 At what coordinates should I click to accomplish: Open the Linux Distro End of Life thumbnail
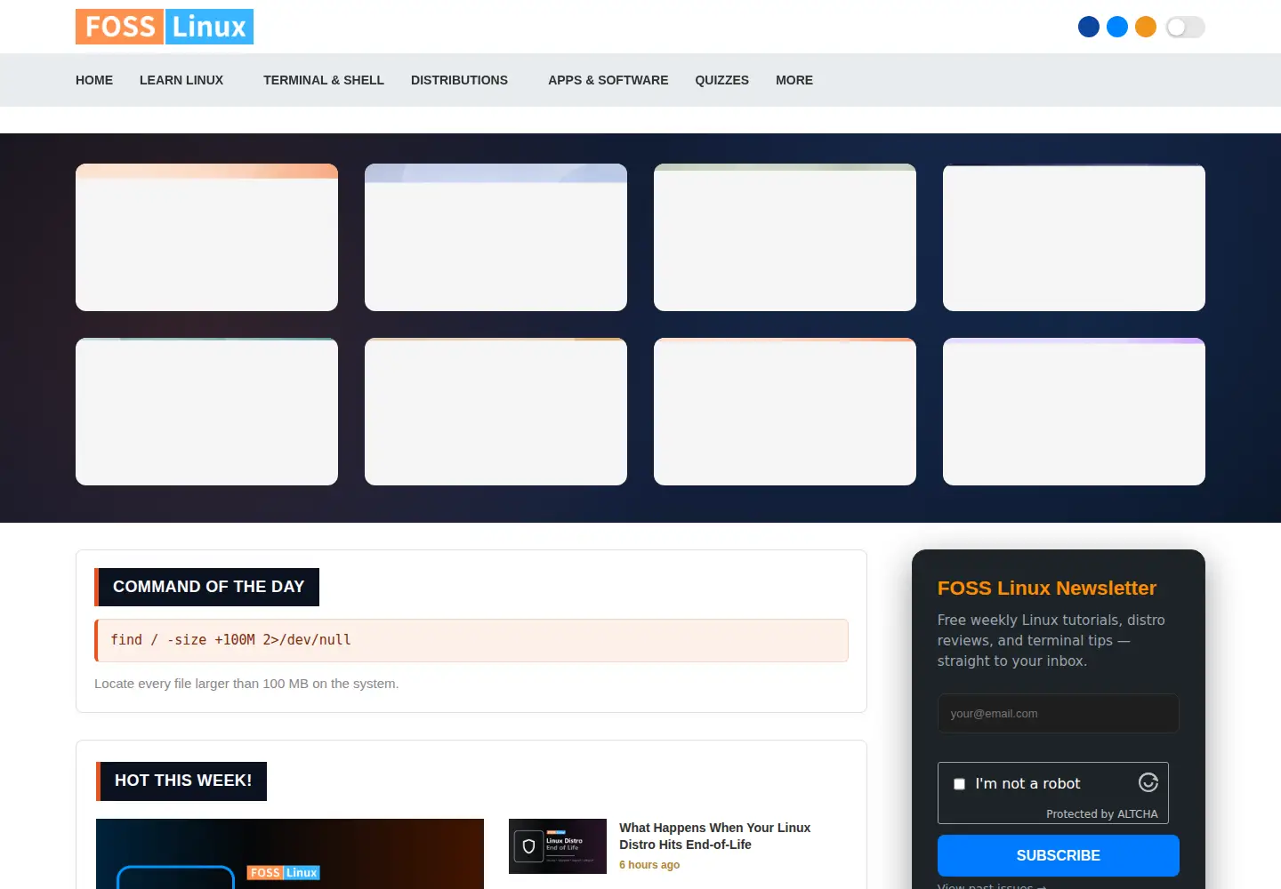[x=558, y=846]
